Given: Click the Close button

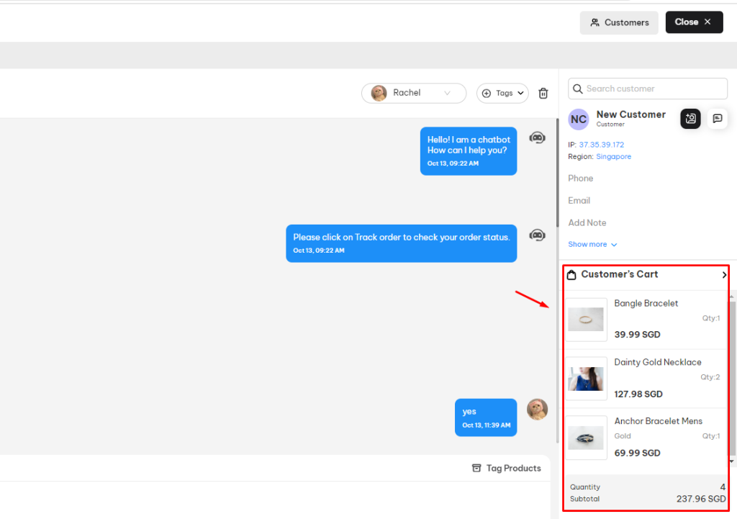Looking at the screenshot, I should [694, 22].
